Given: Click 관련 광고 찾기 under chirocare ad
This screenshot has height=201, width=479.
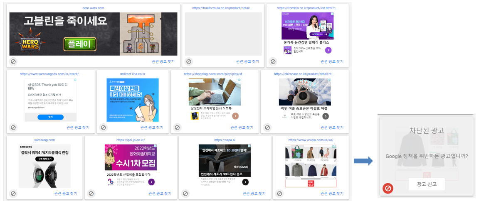Looking at the screenshot, I should (x=332, y=127).
